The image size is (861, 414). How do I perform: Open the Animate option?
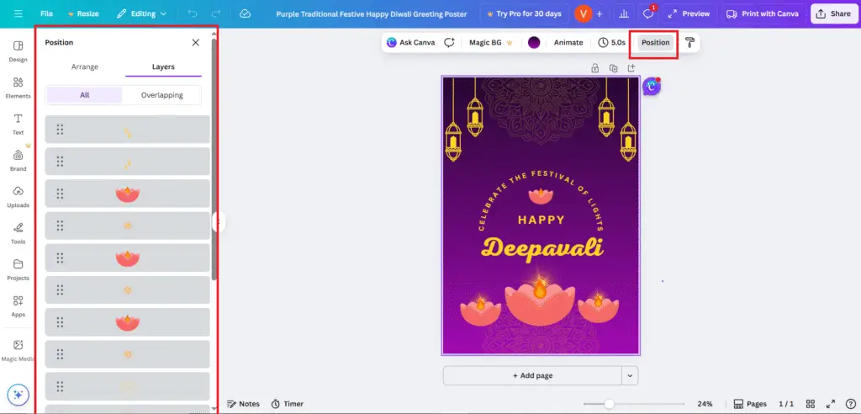pyautogui.click(x=568, y=42)
